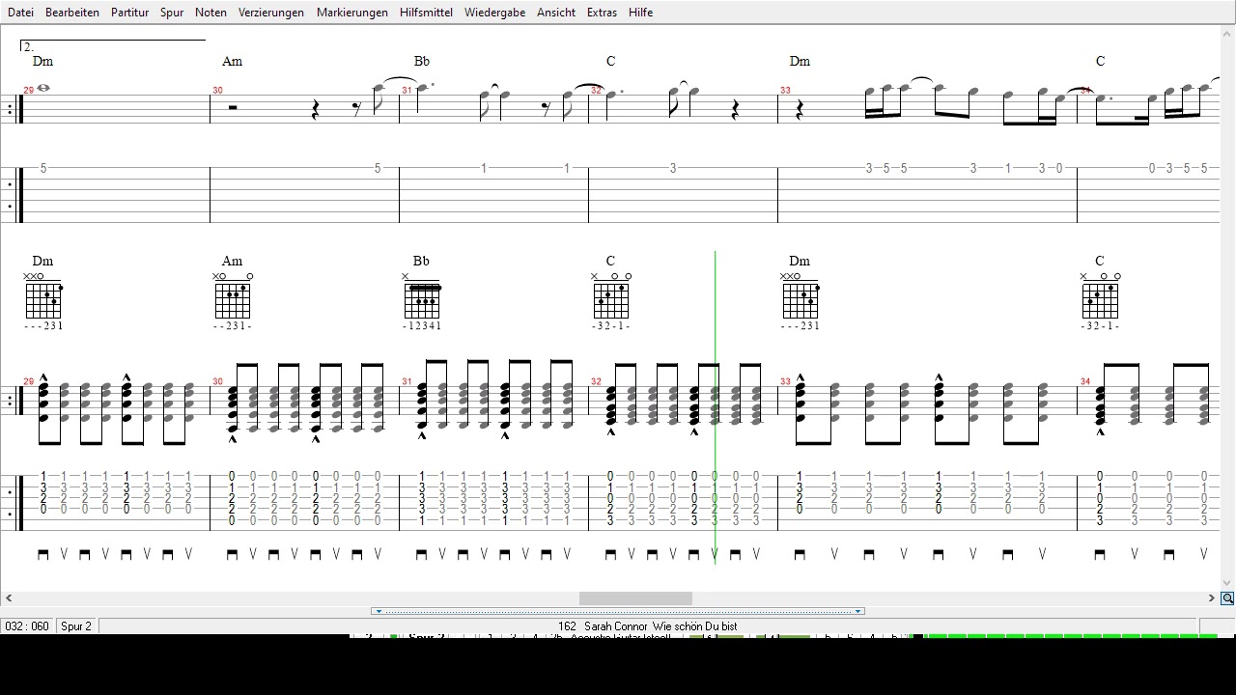This screenshot has width=1236, height=695.
Task: Open the Markierungen menu
Action: tap(352, 13)
